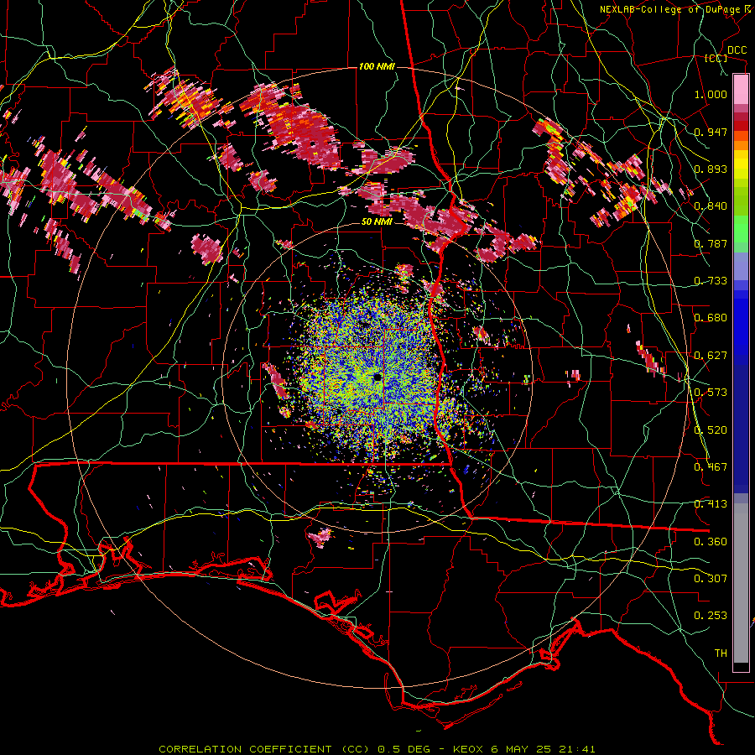Click the 0.680 scale value
755x755 pixels.
(x=711, y=318)
